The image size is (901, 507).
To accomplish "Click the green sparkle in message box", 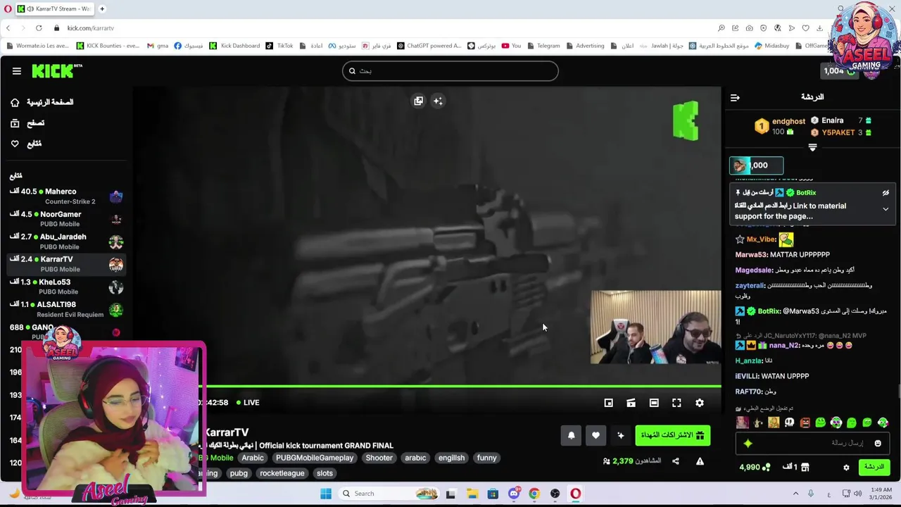I will (x=748, y=443).
